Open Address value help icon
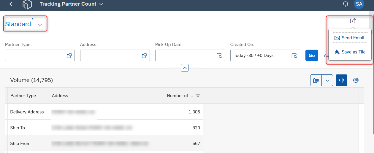The width and height of the screenshot is (374, 153). point(144,56)
